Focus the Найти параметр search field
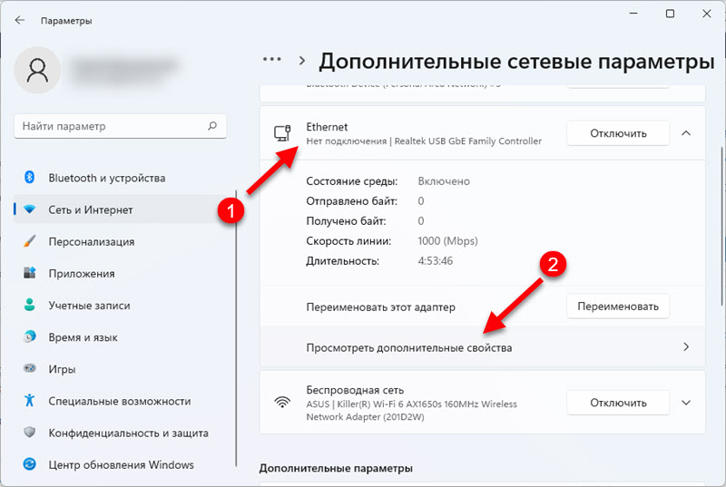The width and height of the screenshot is (726, 487). point(109,126)
